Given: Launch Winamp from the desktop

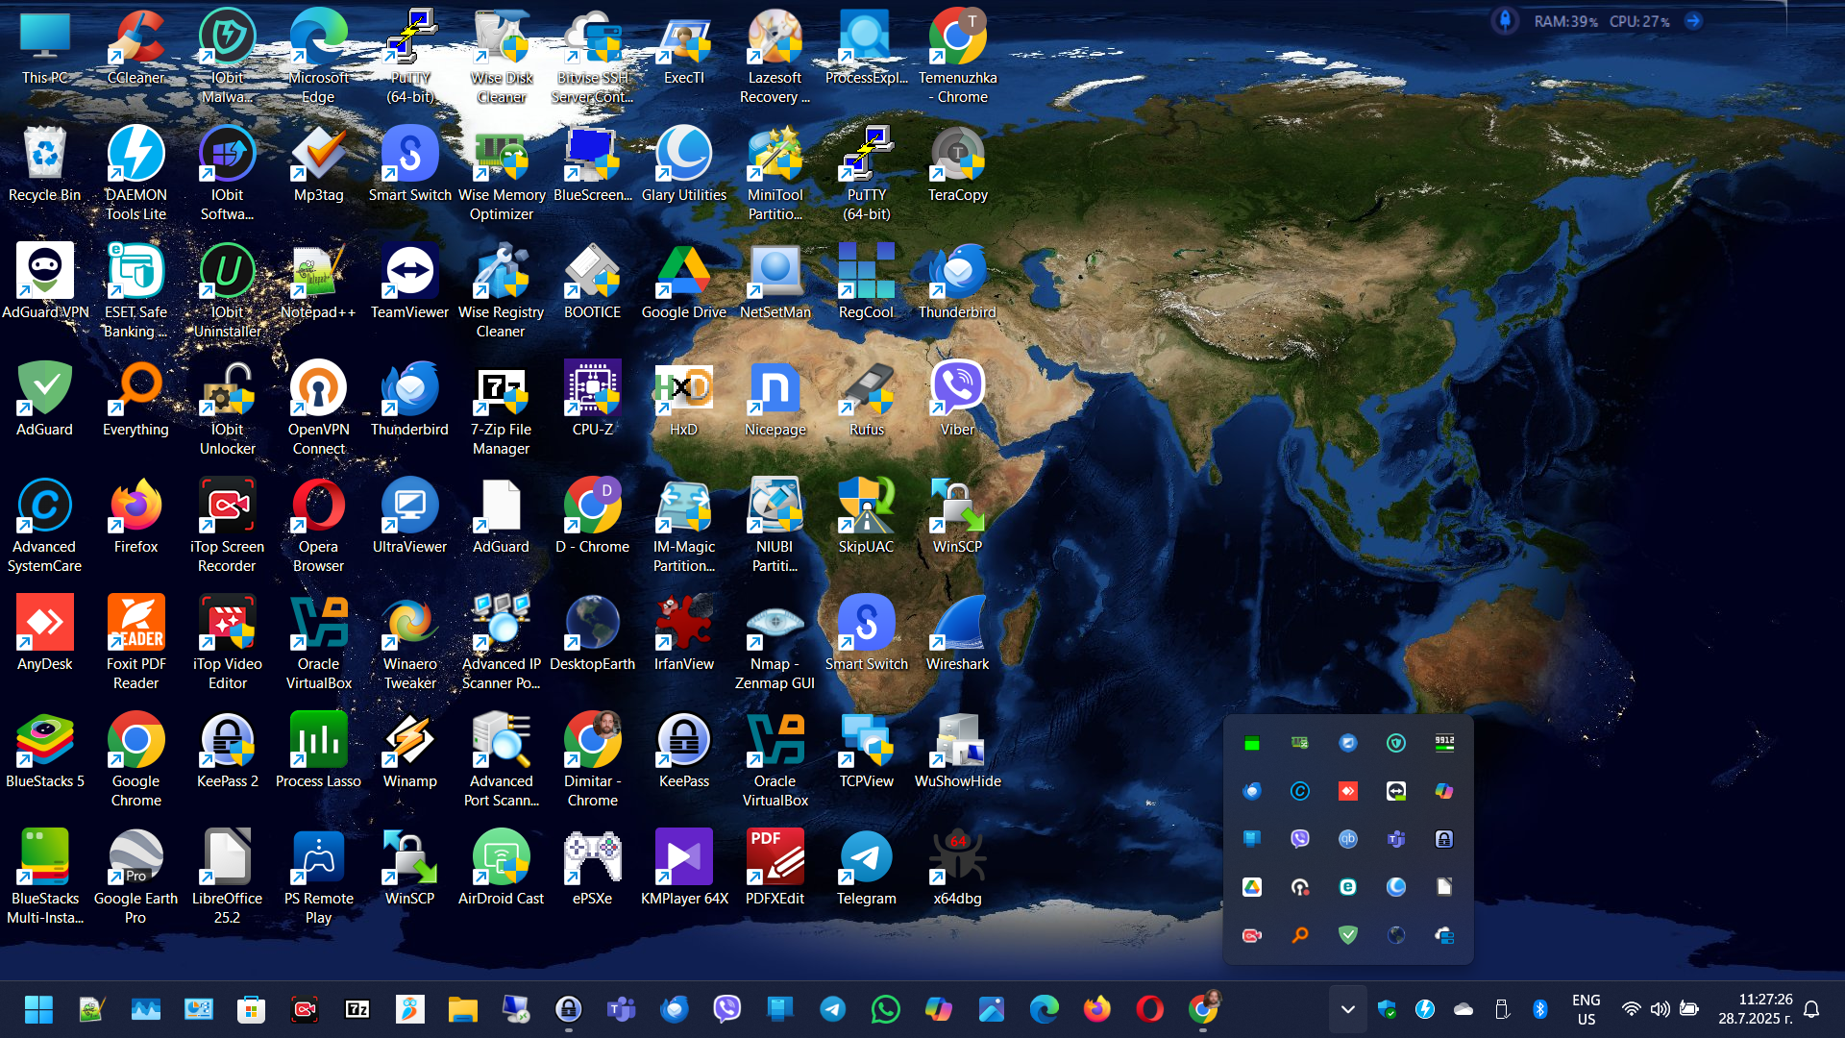Looking at the screenshot, I should pos(409,752).
